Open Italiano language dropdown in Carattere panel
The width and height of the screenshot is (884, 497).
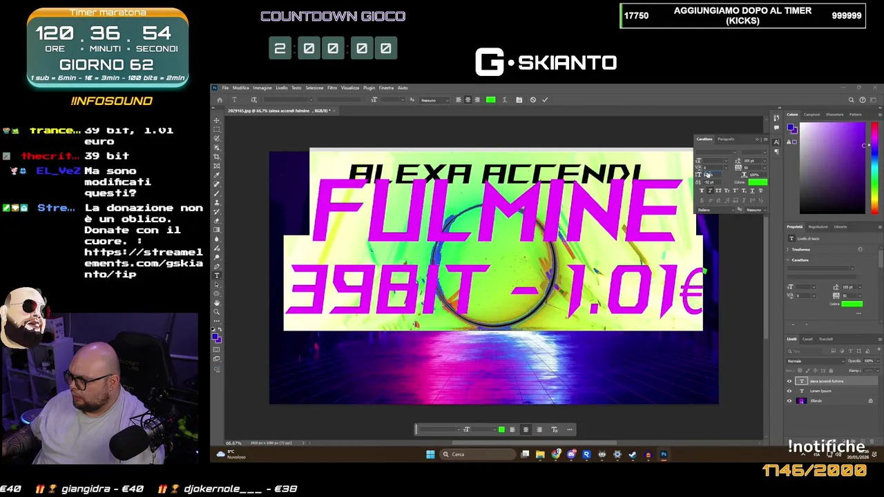715,210
